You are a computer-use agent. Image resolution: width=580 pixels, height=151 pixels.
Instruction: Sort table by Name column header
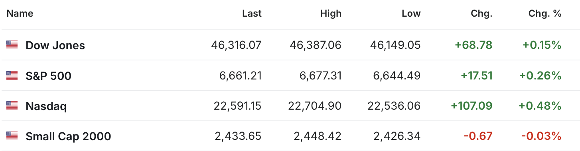pyautogui.click(x=20, y=14)
